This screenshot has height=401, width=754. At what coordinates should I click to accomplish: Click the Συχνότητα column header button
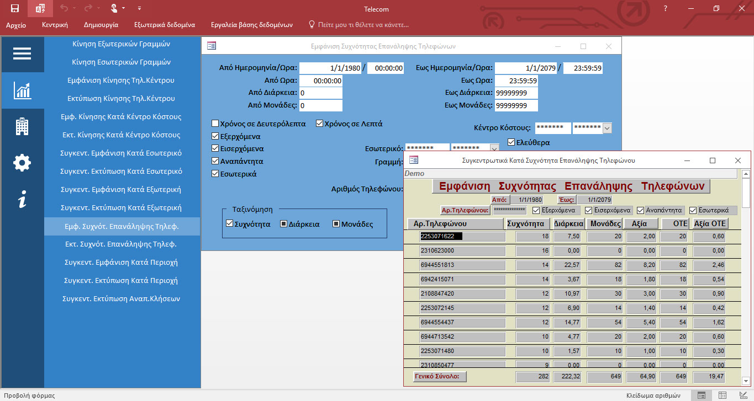(527, 223)
